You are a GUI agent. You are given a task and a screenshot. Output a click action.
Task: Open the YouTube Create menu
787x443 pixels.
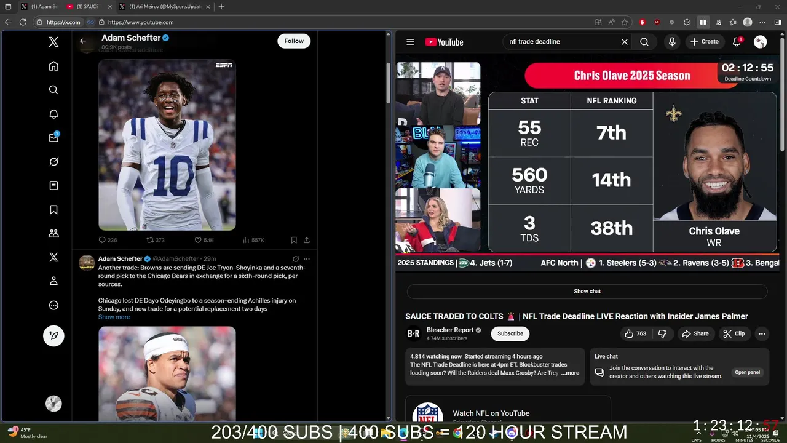point(705,42)
